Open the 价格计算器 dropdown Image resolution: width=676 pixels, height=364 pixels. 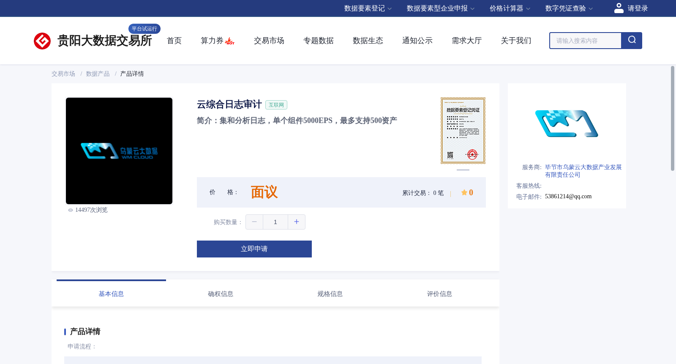click(x=510, y=8)
